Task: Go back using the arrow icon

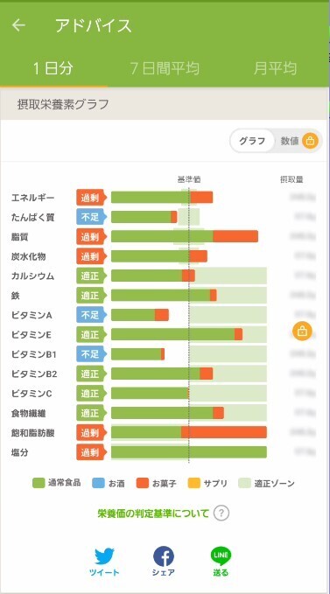Action: click(18, 25)
